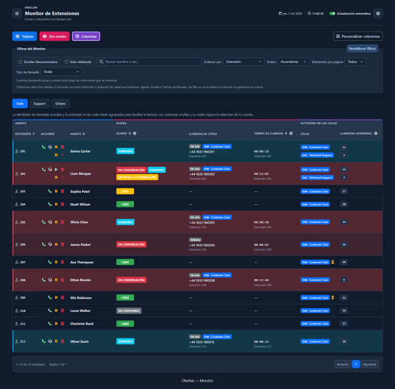395x389 pixels.
Task: Click the LIBRE status for Noah Wilson
Action: pyautogui.click(x=125, y=204)
